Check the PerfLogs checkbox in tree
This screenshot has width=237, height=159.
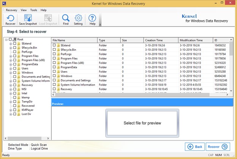(x=14, y=52)
